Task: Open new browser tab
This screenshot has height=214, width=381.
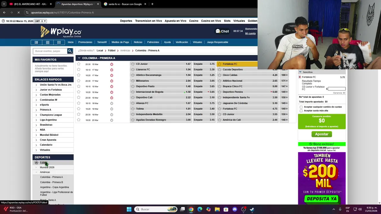Action: (x=152, y=4)
